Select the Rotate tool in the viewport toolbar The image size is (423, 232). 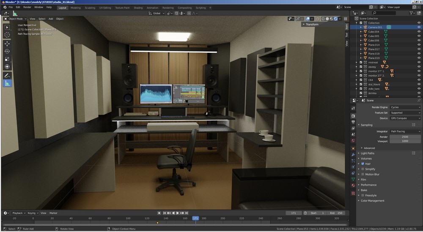pyautogui.click(x=7, y=51)
